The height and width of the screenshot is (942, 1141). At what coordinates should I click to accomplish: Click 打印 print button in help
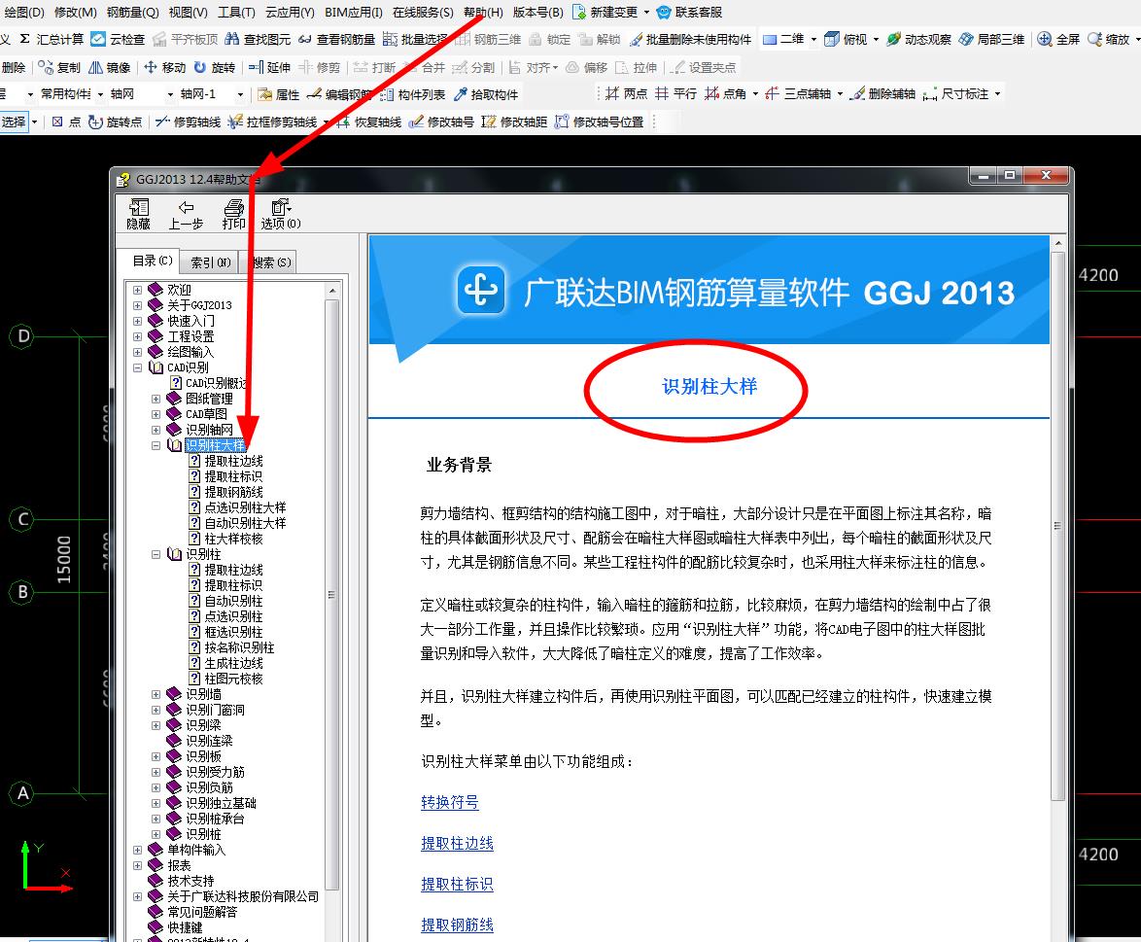233,214
